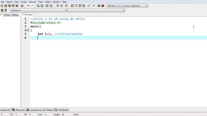This screenshot has height=116, width=207.
Task: Click the comment '//print 1 to 10 using do while'
Action: (x=58, y=19)
